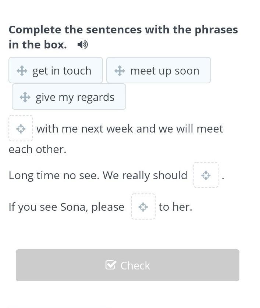260x308 pixels.
Task: Select the 'give my regards' phrase chip
Action: [69, 97]
